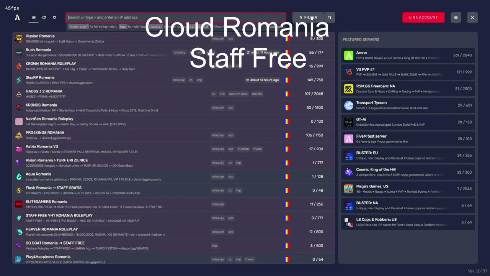Click the FiveM logo icon

coord(17,17)
